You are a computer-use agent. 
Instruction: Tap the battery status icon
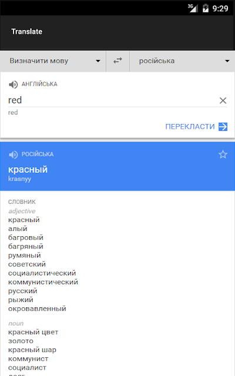(x=206, y=8)
